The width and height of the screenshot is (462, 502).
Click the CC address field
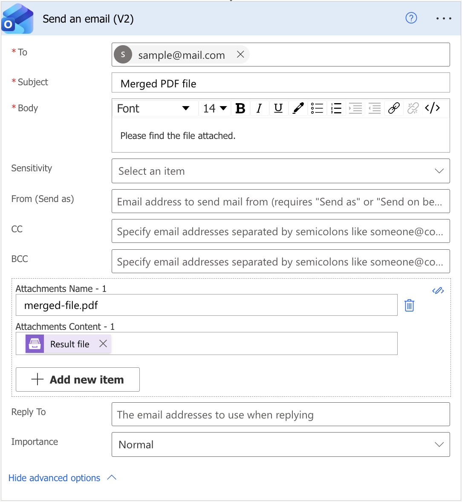pos(281,231)
